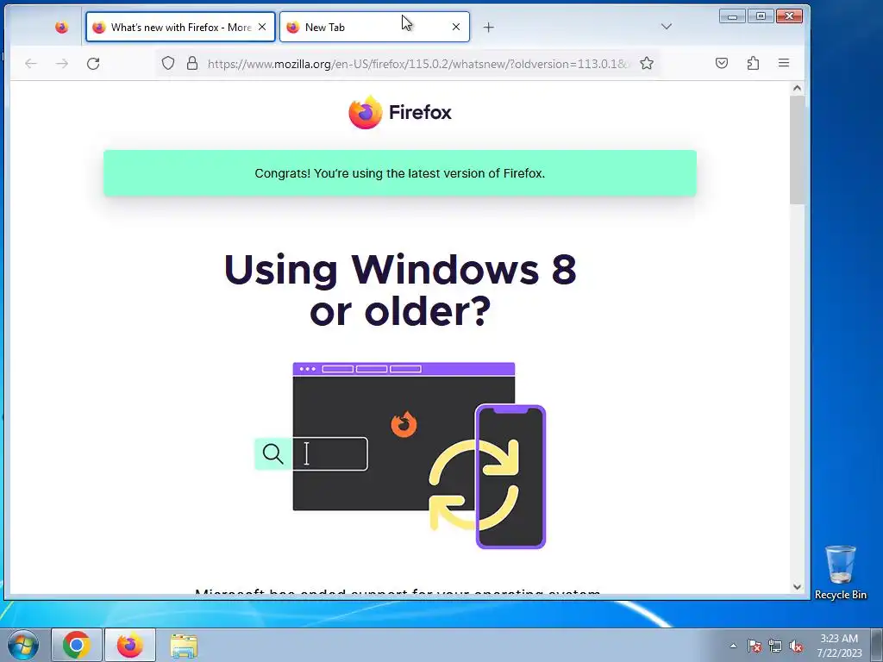Open the Firefox application hamburger menu
883x662 pixels.
(783, 63)
